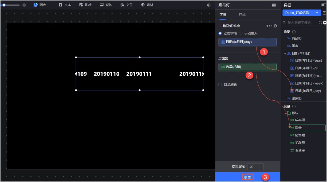327x182 pixels.
Task: Click the 结果展示 number input
Action: [x=255, y=167]
